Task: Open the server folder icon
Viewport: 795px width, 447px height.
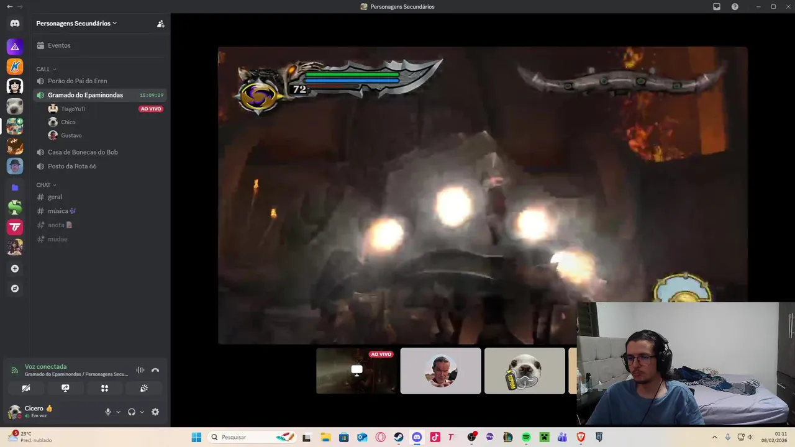Action: [15, 187]
